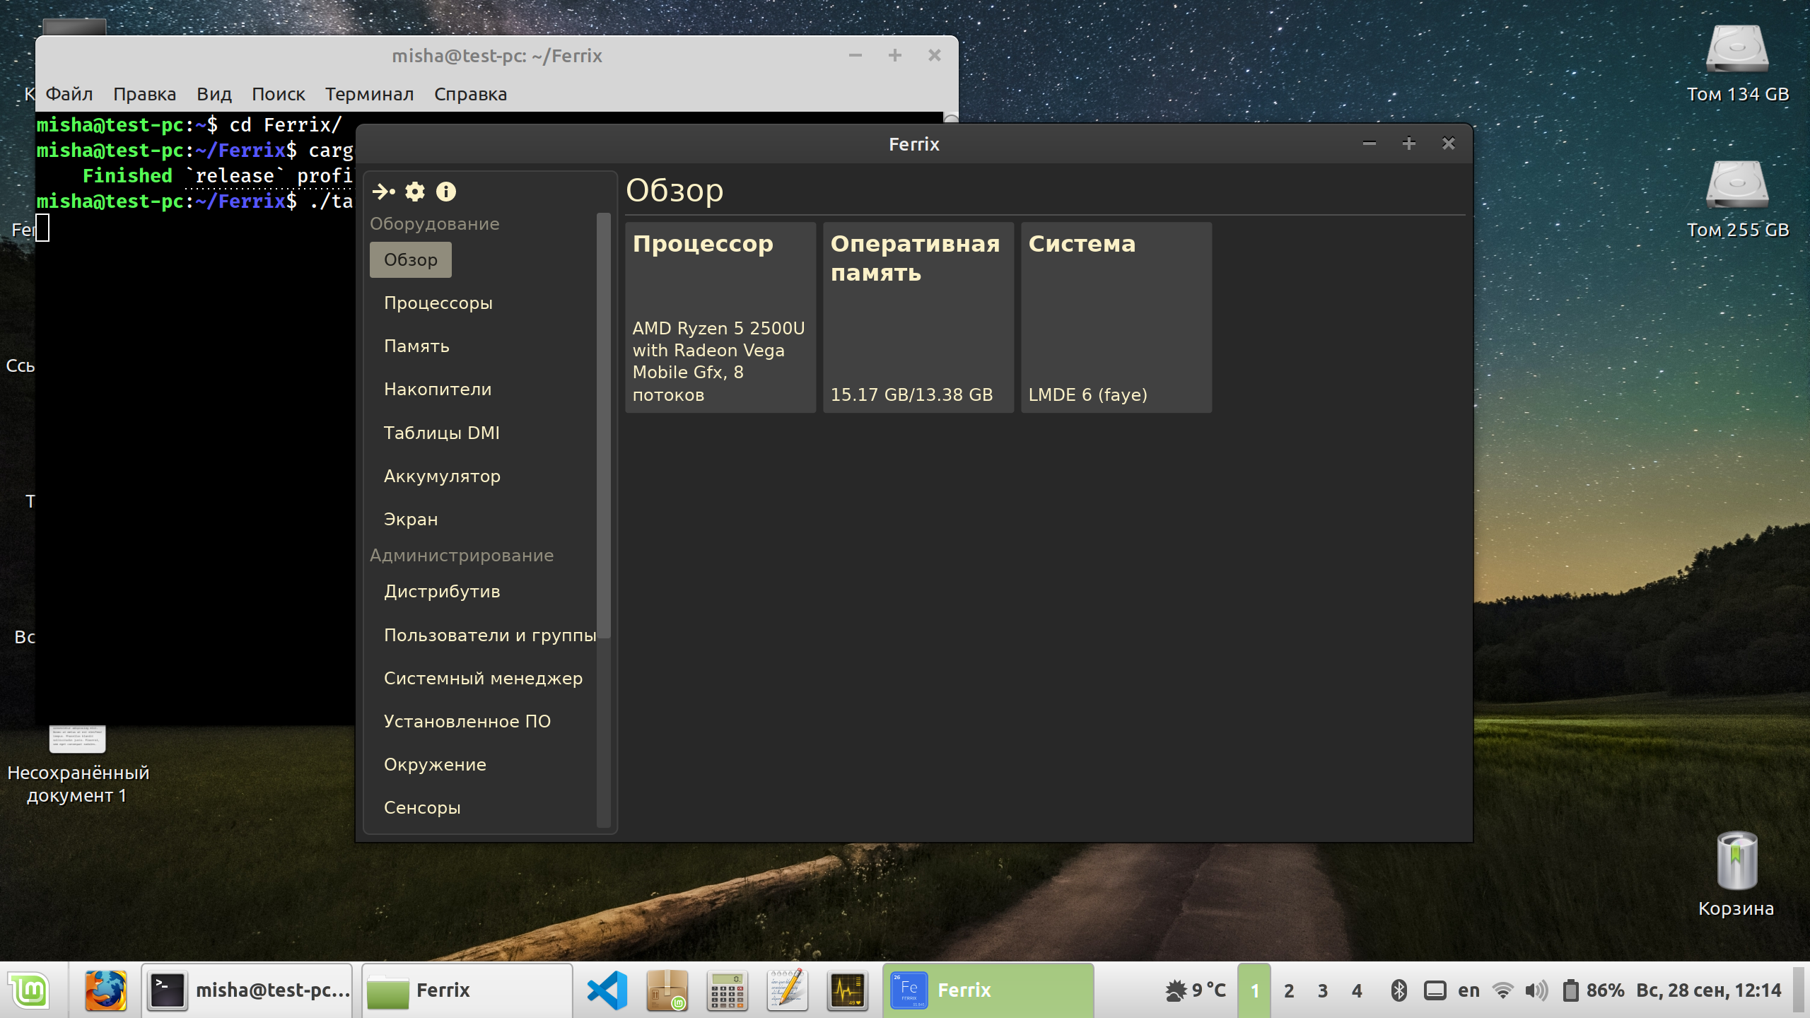Open the system monitor taskbar icon
The width and height of the screenshot is (1810, 1018).
click(848, 990)
